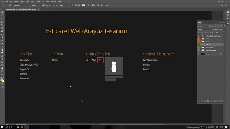Expand the Ürün Görselleri layer group
This screenshot has height=129, width=230.
pyautogui.click(x=201, y=48)
